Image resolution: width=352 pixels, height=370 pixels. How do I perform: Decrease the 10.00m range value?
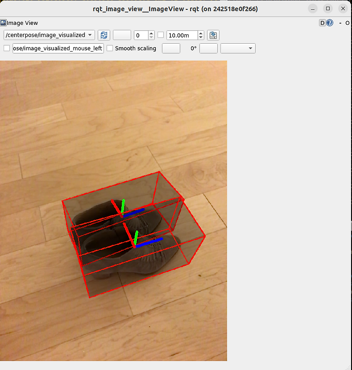coord(201,38)
